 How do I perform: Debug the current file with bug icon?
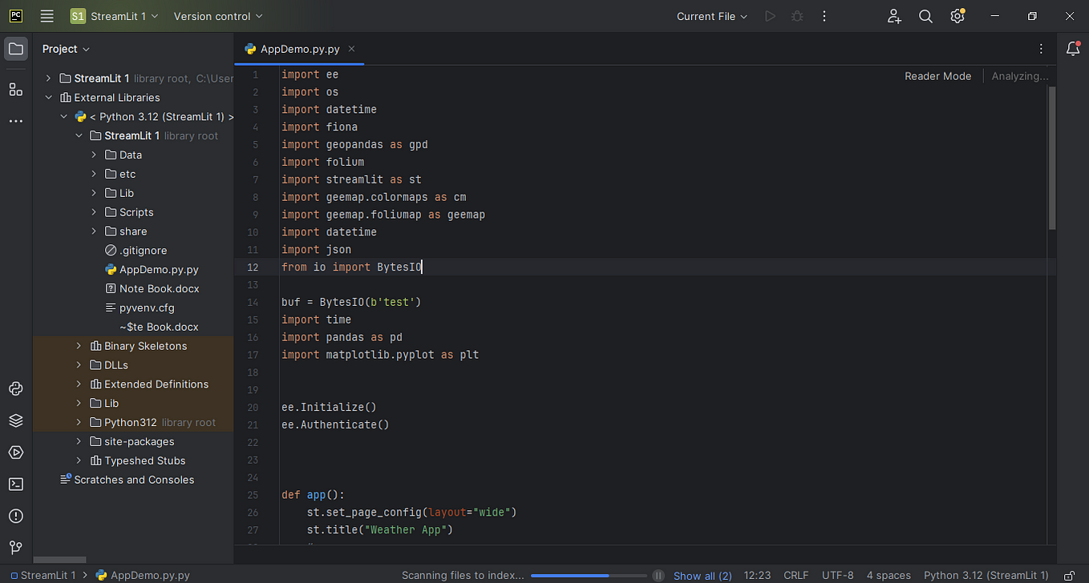[x=797, y=16]
